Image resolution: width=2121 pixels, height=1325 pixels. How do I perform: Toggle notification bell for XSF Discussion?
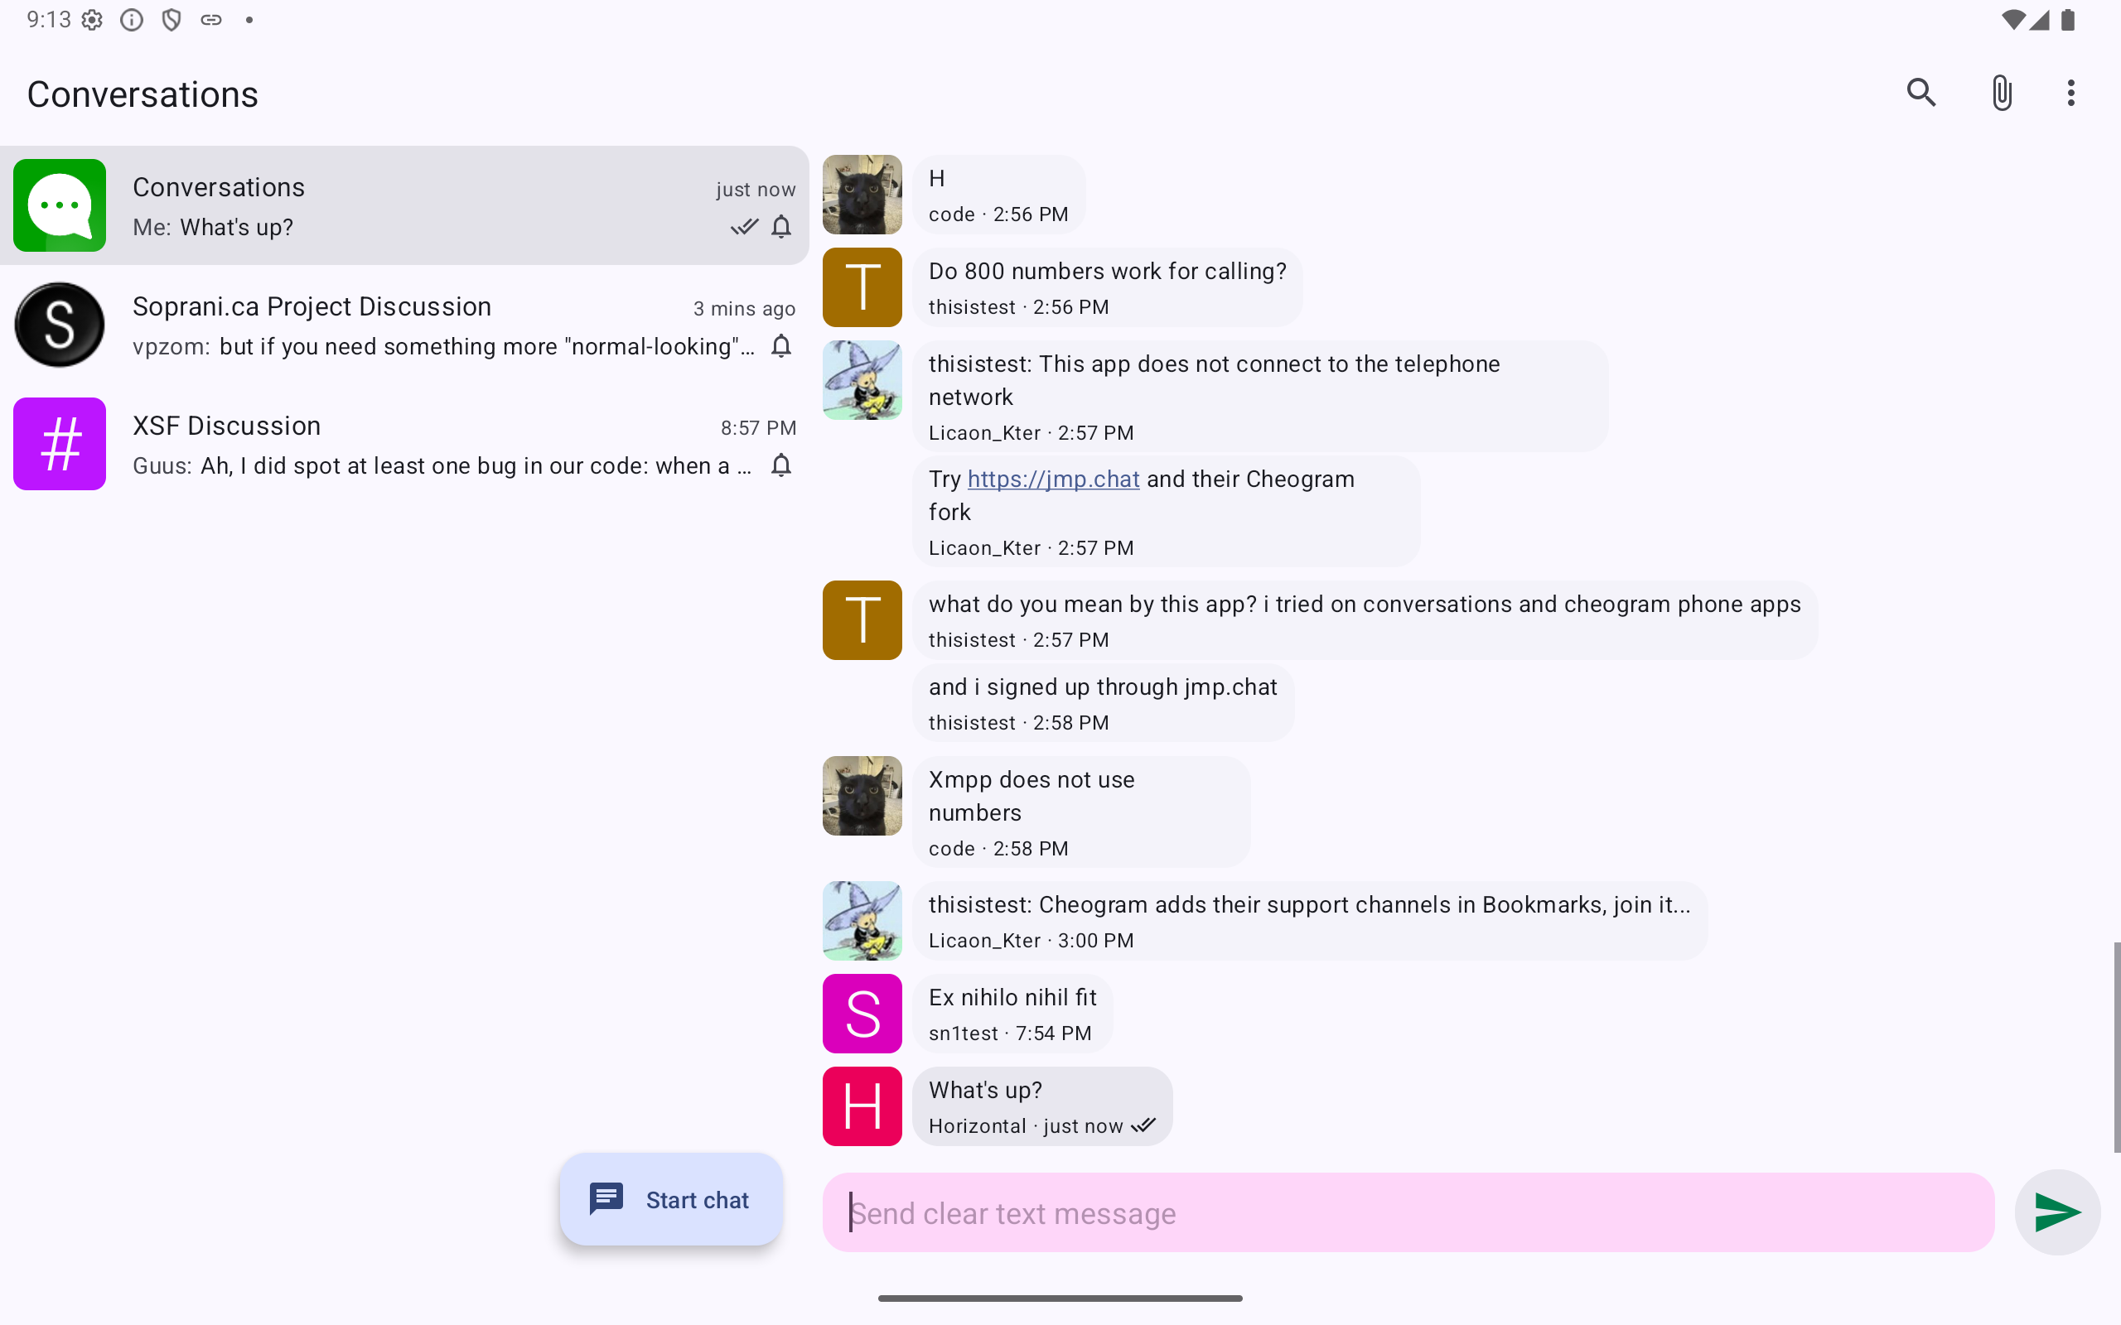(x=781, y=465)
